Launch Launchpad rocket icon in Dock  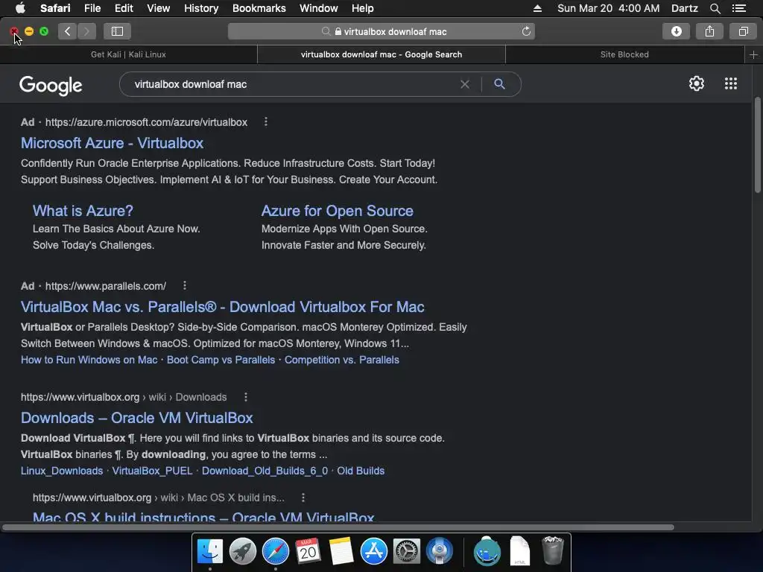[x=242, y=551]
